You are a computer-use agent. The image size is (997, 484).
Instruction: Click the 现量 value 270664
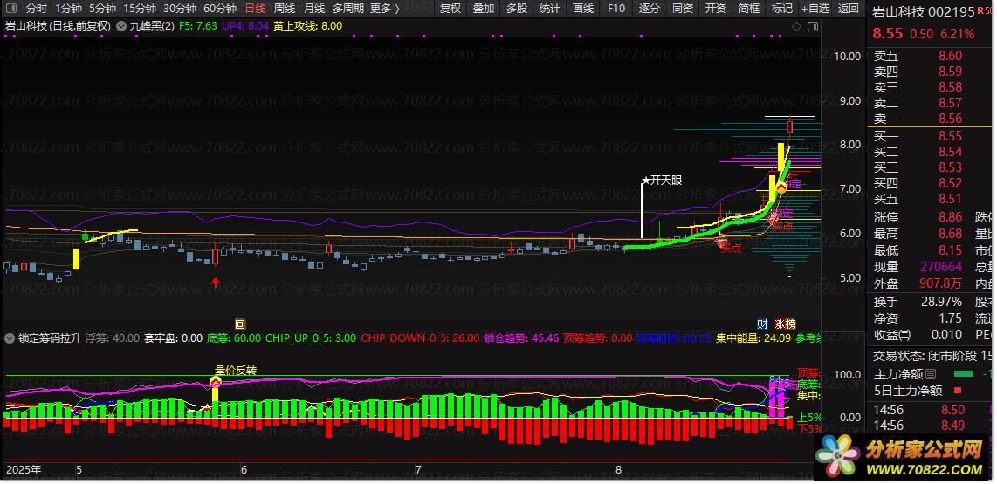tap(941, 267)
